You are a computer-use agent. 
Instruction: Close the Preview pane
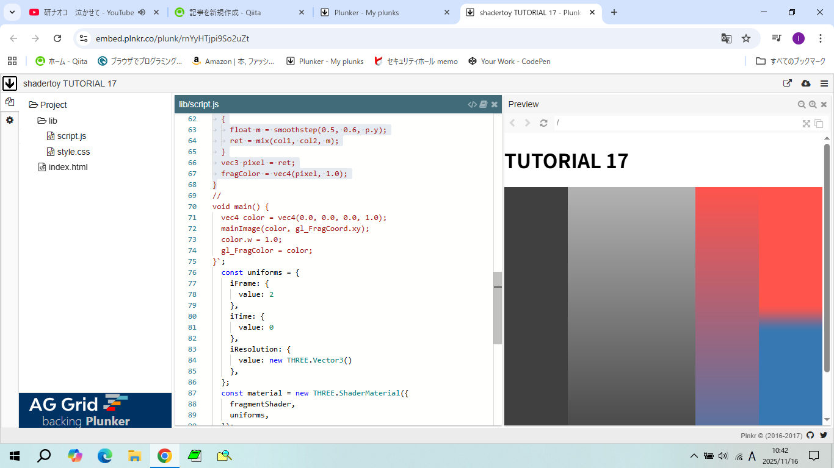tap(824, 104)
